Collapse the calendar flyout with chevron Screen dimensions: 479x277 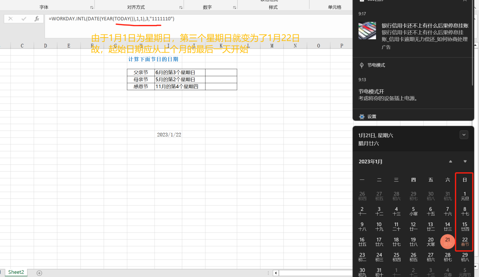pos(464,135)
